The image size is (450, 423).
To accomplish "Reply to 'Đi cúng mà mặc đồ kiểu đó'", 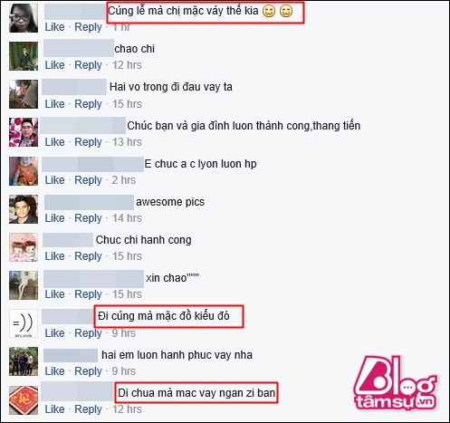I will [x=88, y=333].
